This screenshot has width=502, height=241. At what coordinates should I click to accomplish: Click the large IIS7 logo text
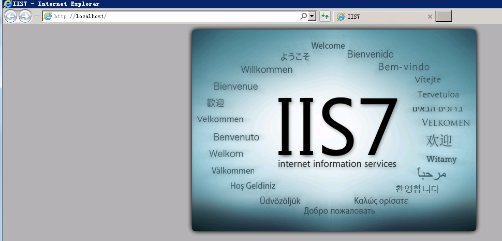point(337,126)
